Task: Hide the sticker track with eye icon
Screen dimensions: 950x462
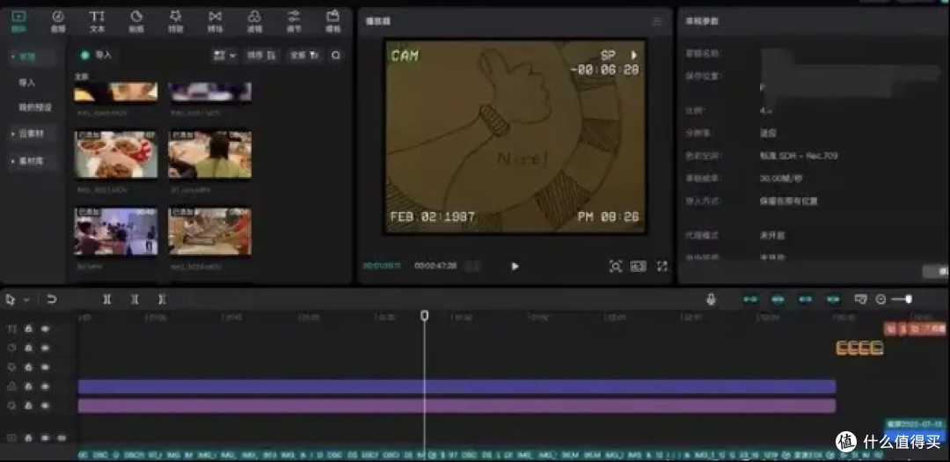Action: pyautogui.click(x=45, y=348)
